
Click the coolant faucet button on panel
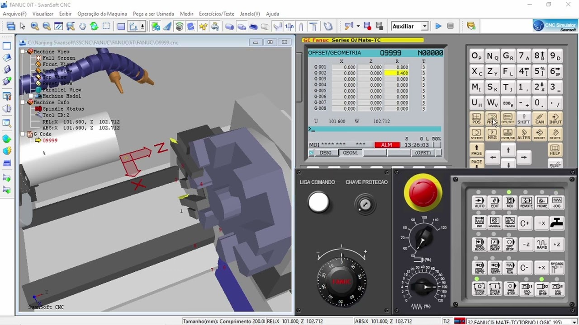(557, 223)
